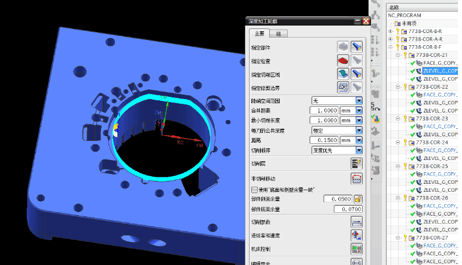Click the 指定切削区域 cut area icon

(x=343, y=74)
